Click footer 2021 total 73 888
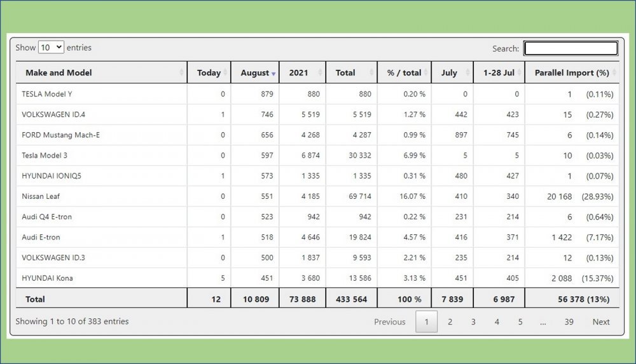Screen dimensions: 636x364 pos(302,299)
